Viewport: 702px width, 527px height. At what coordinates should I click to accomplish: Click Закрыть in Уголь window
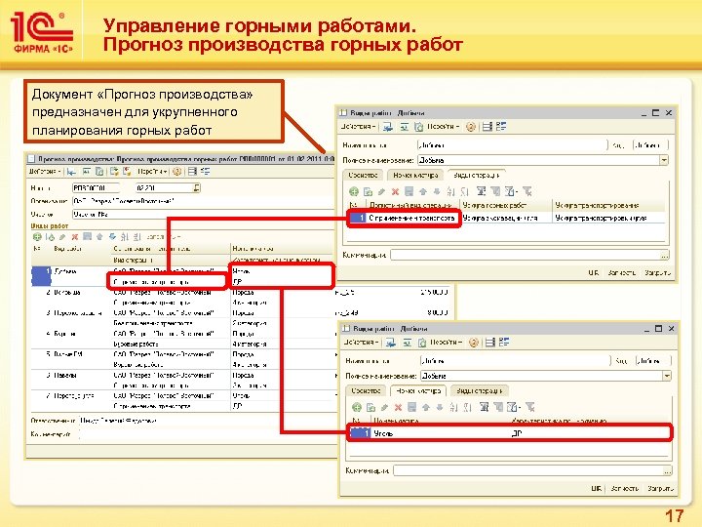tap(660, 488)
